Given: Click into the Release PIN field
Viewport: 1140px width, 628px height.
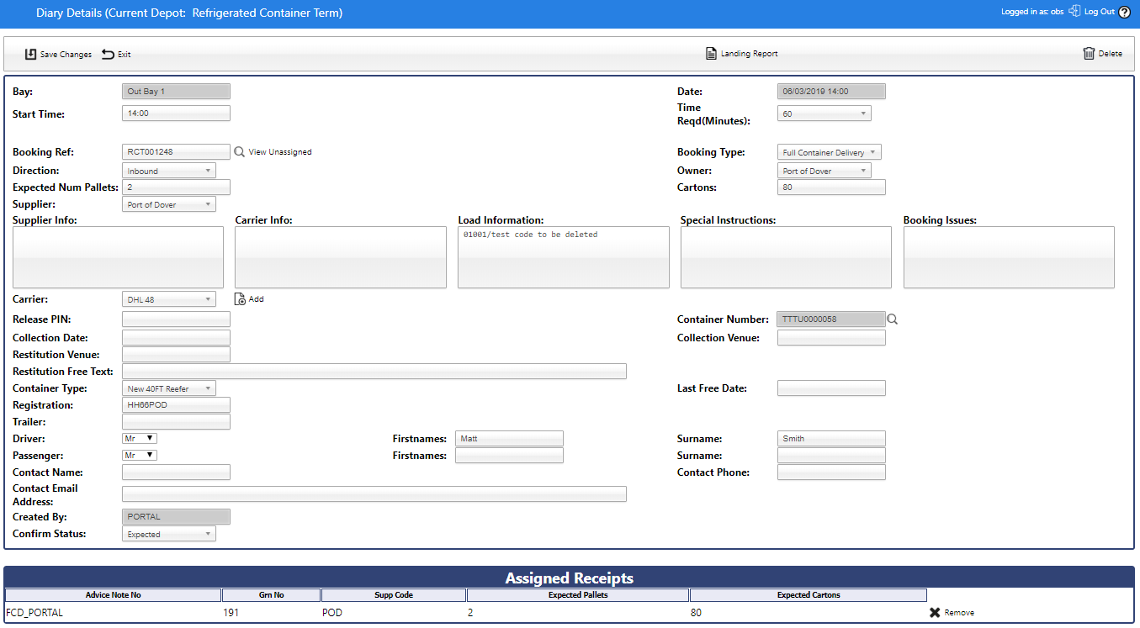Looking at the screenshot, I should coord(176,319).
